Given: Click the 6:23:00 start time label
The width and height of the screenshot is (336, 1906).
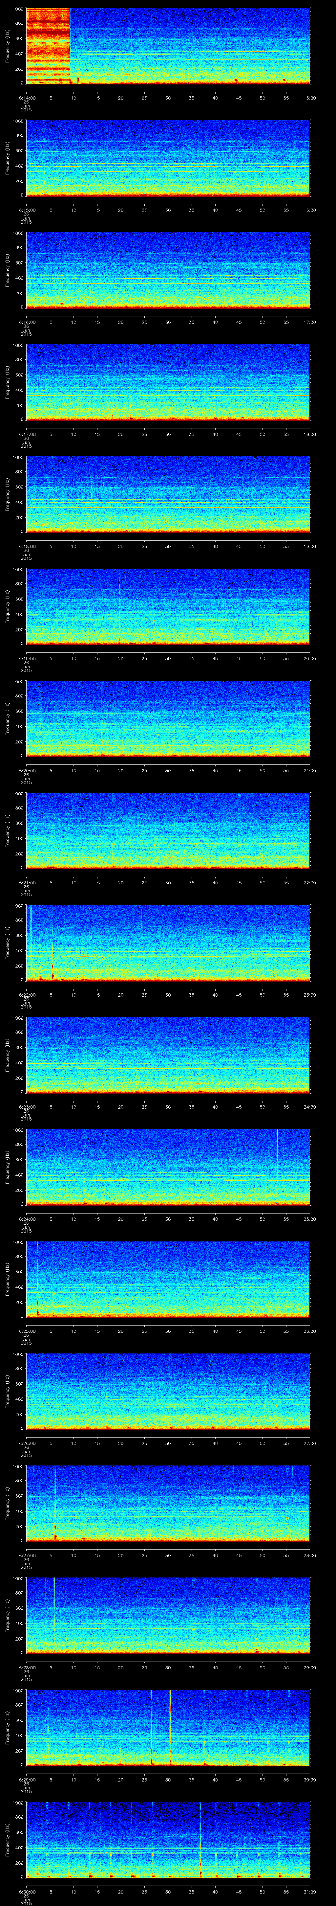Looking at the screenshot, I should point(27,1106).
